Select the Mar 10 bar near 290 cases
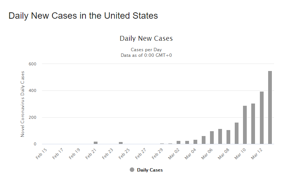This screenshot has height=182, width=297. tap(245, 125)
